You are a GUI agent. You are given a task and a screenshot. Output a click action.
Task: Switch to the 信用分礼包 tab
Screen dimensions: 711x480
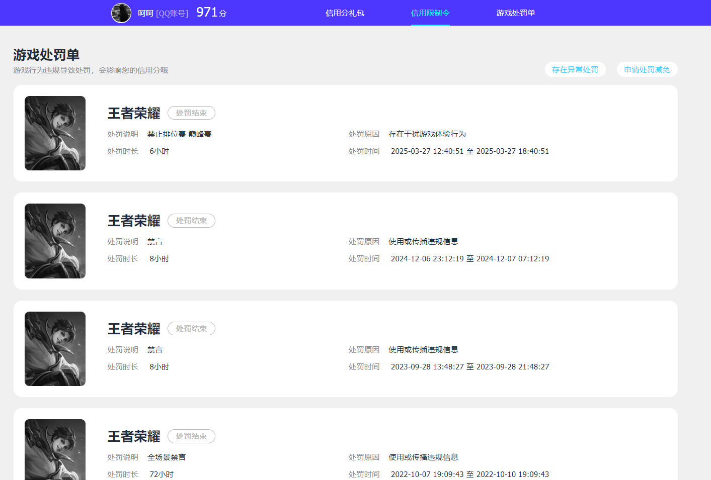coord(345,13)
